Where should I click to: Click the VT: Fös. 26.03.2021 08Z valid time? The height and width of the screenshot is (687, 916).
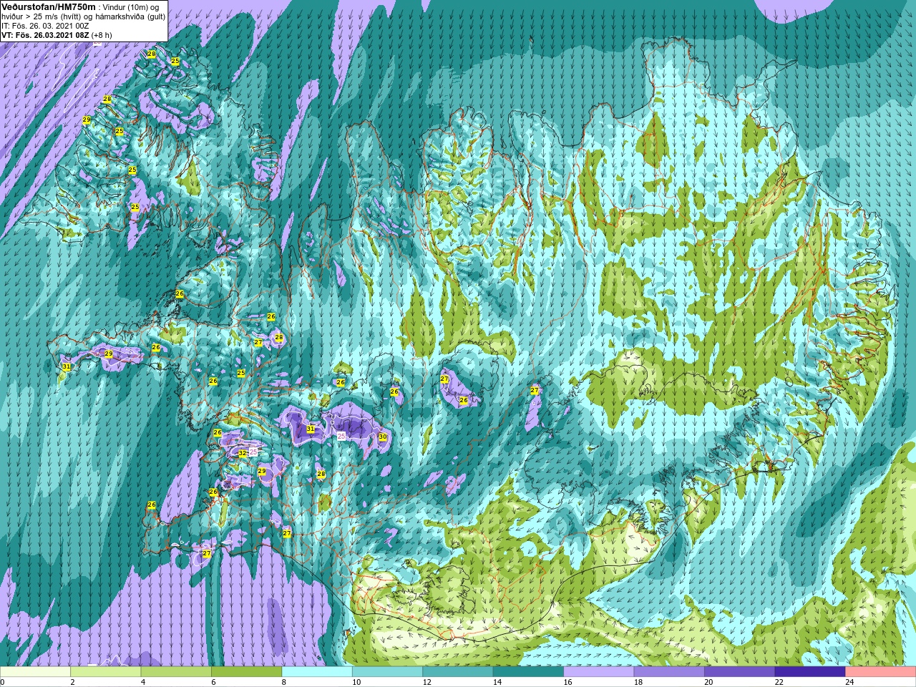click(46, 35)
